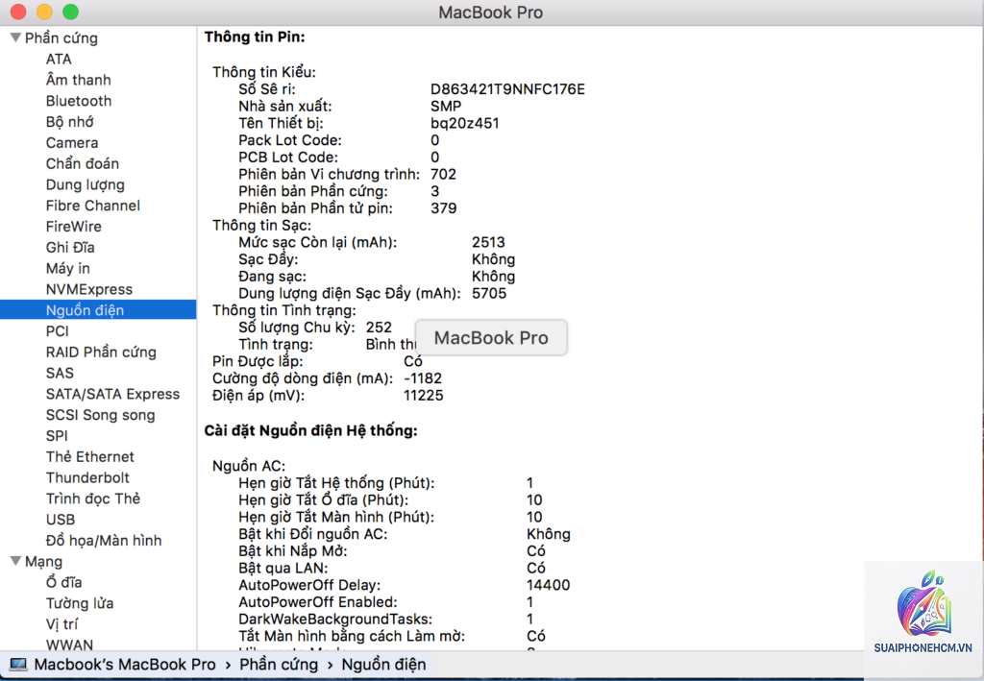The height and width of the screenshot is (681, 984).
Task: Select SCSI Song song in the sidebar
Action: (100, 415)
